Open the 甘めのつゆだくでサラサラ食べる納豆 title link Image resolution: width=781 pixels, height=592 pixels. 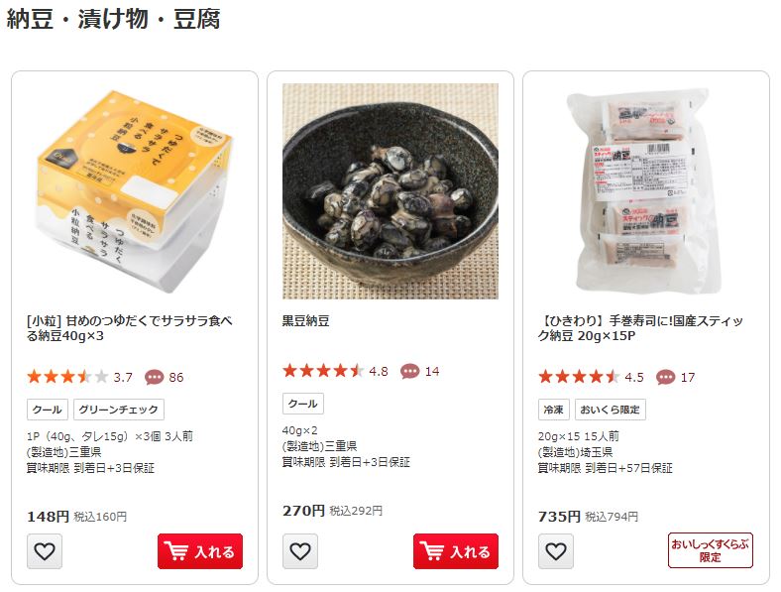[130, 328]
